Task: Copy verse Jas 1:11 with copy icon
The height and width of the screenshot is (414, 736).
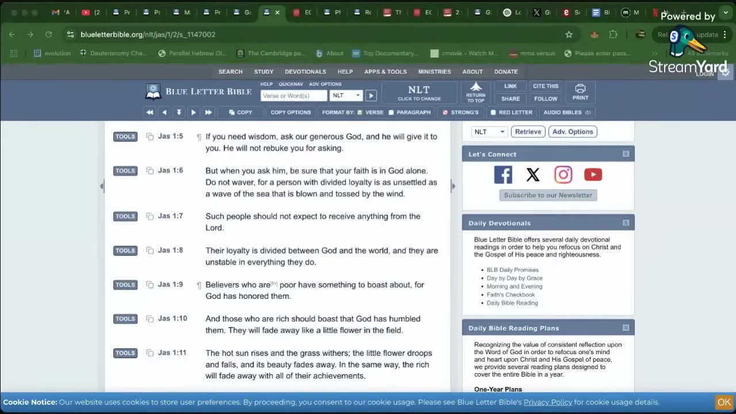Action: tap(150, 353)
